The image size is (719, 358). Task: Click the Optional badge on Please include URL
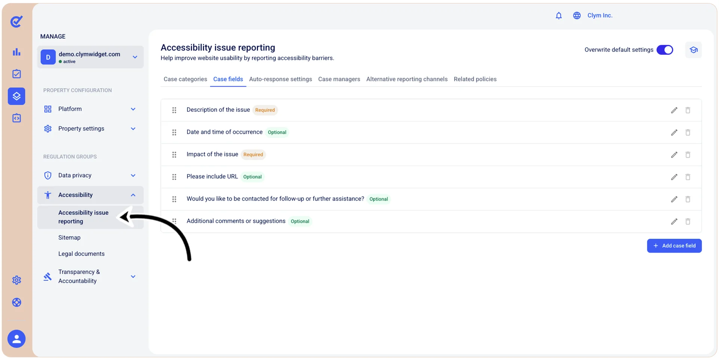(x=252, y=177)
